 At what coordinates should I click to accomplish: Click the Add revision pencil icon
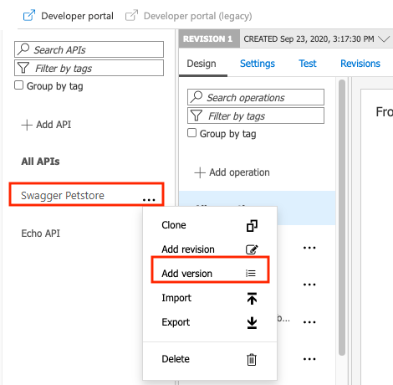(252, 249)
